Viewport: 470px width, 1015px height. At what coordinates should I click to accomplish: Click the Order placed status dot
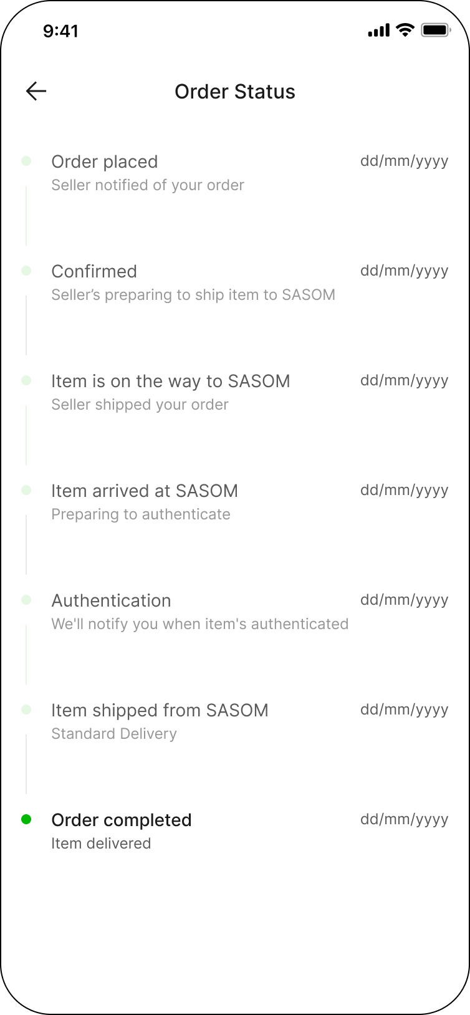(x=26, y=161)
